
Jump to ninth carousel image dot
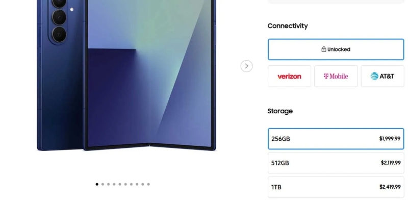coord(143,184)
